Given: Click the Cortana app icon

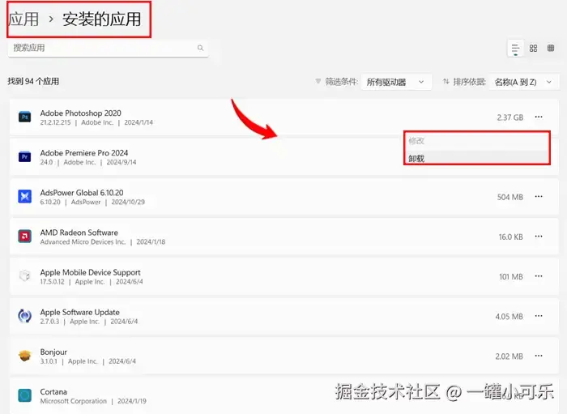Looking at the screenshot, I should click(24, 395).
